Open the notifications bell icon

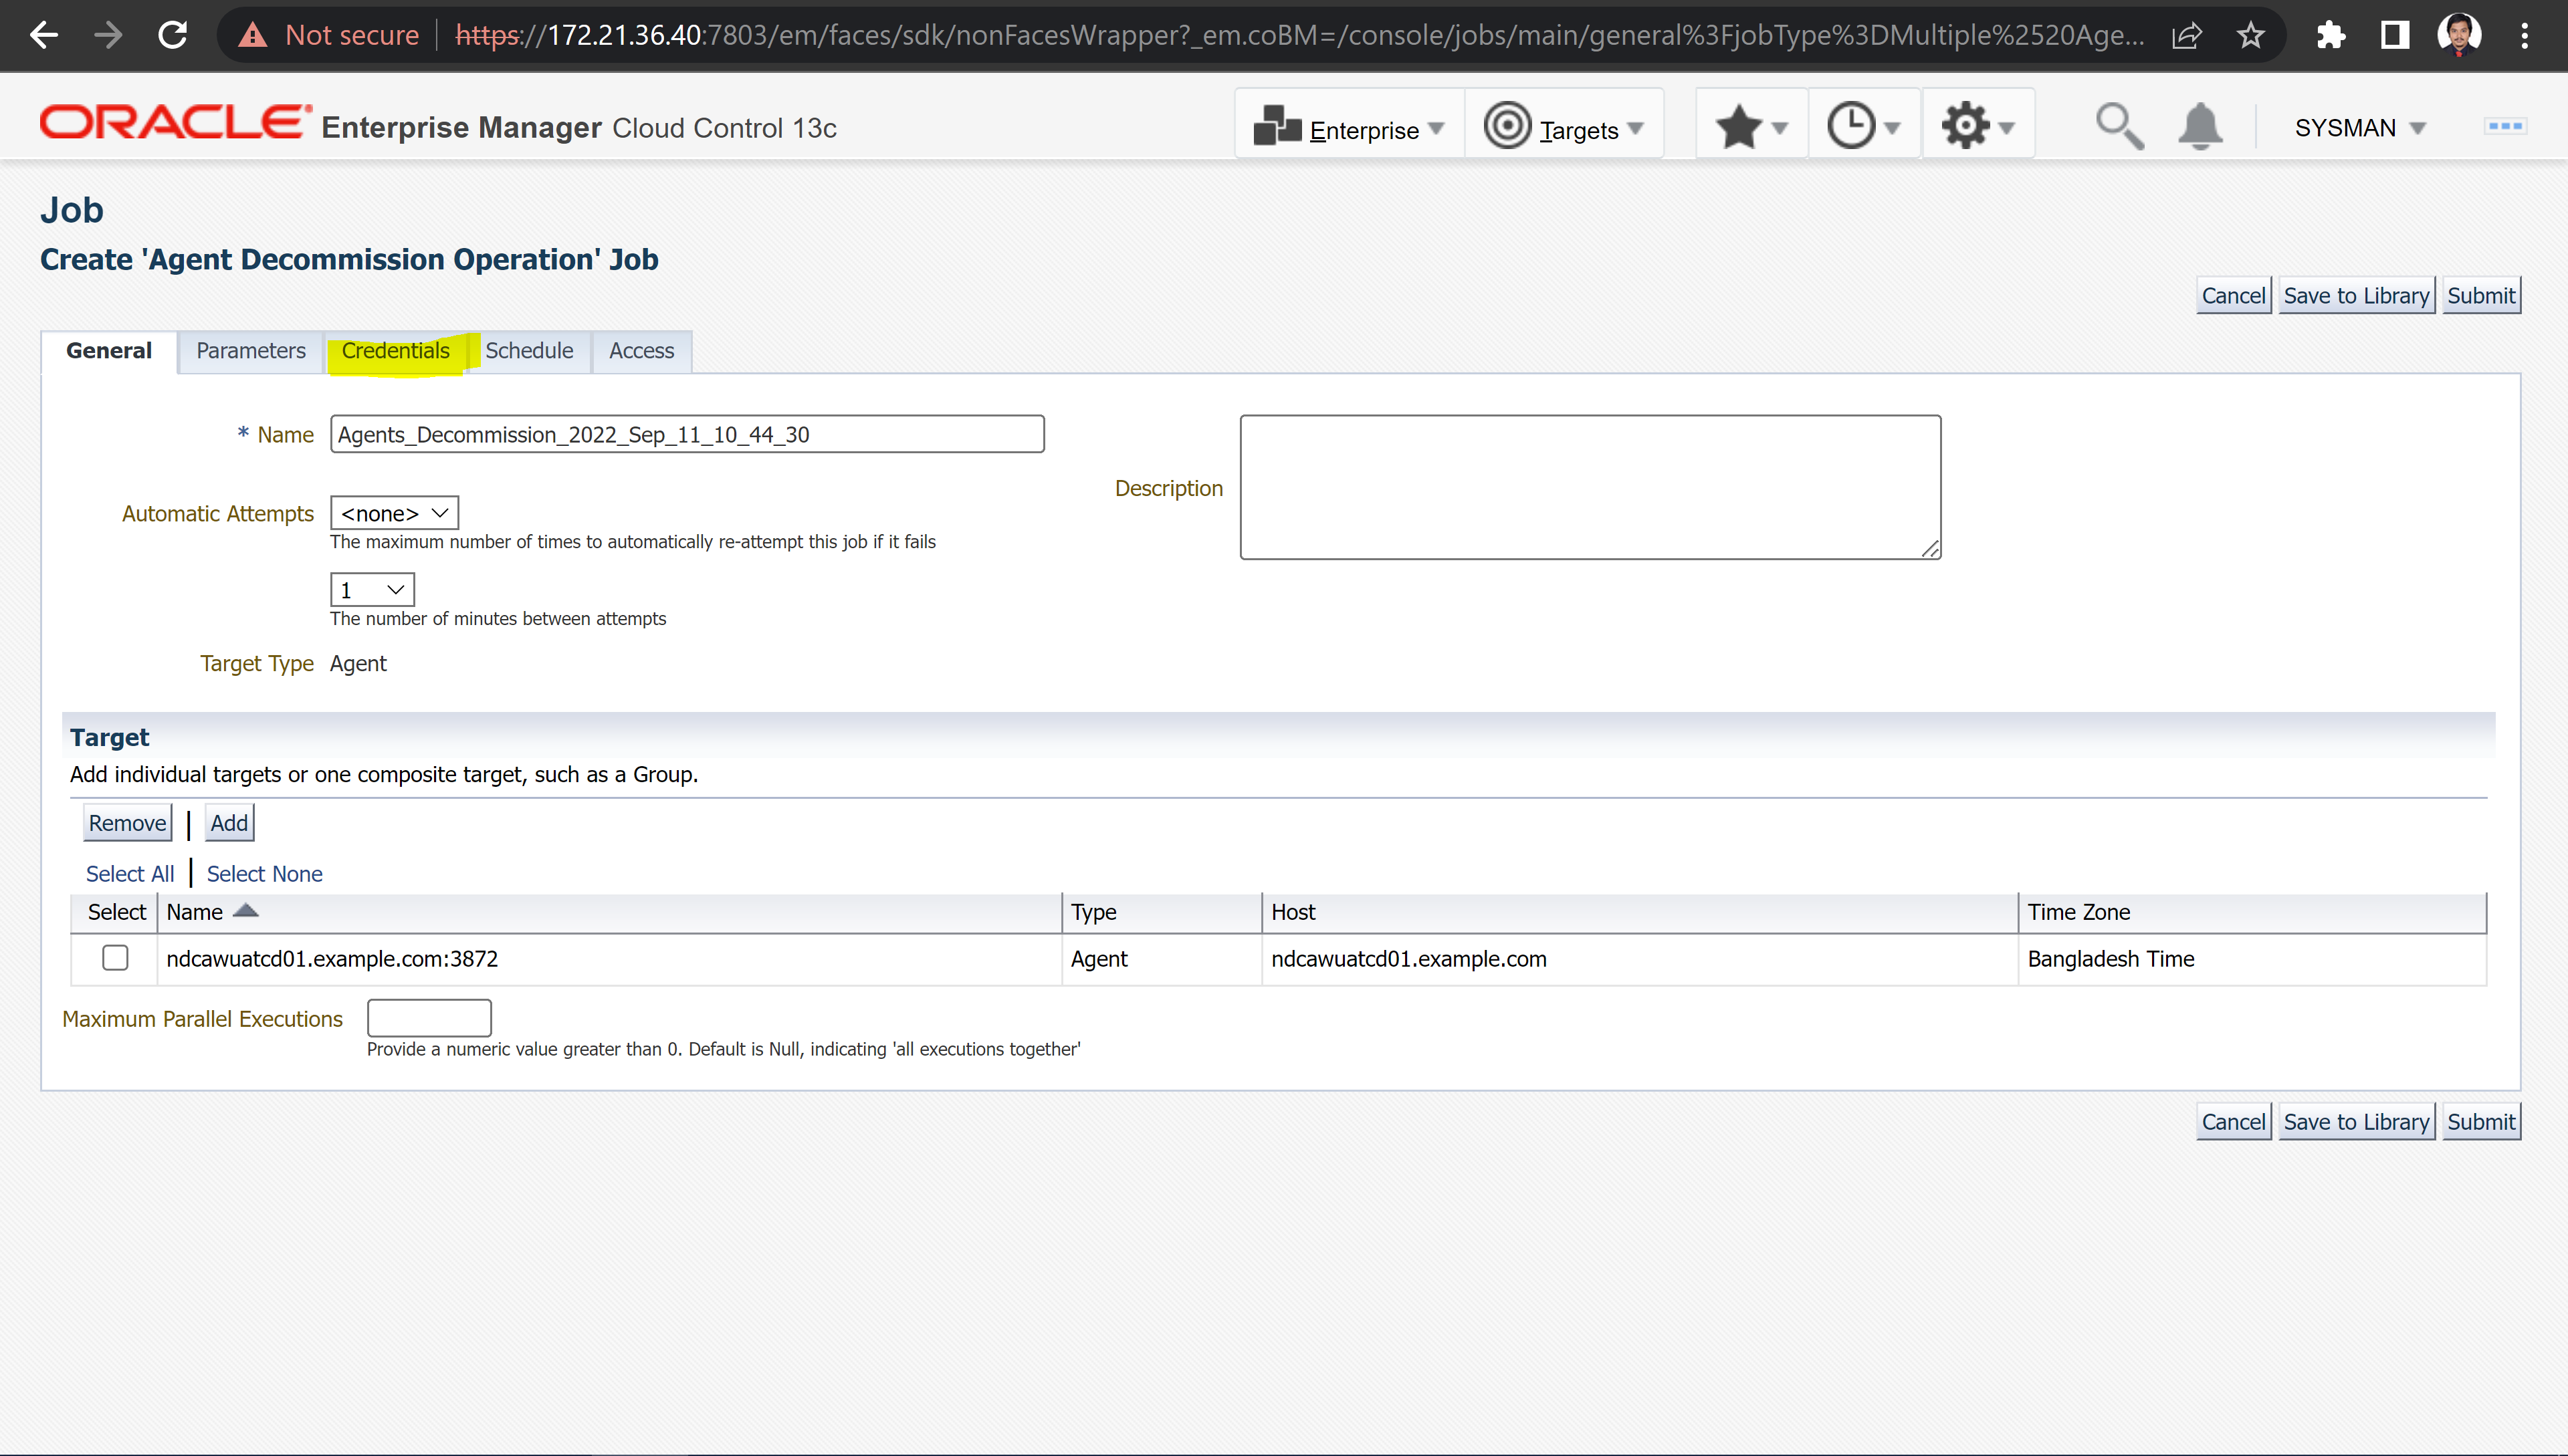click(2200, 127)
